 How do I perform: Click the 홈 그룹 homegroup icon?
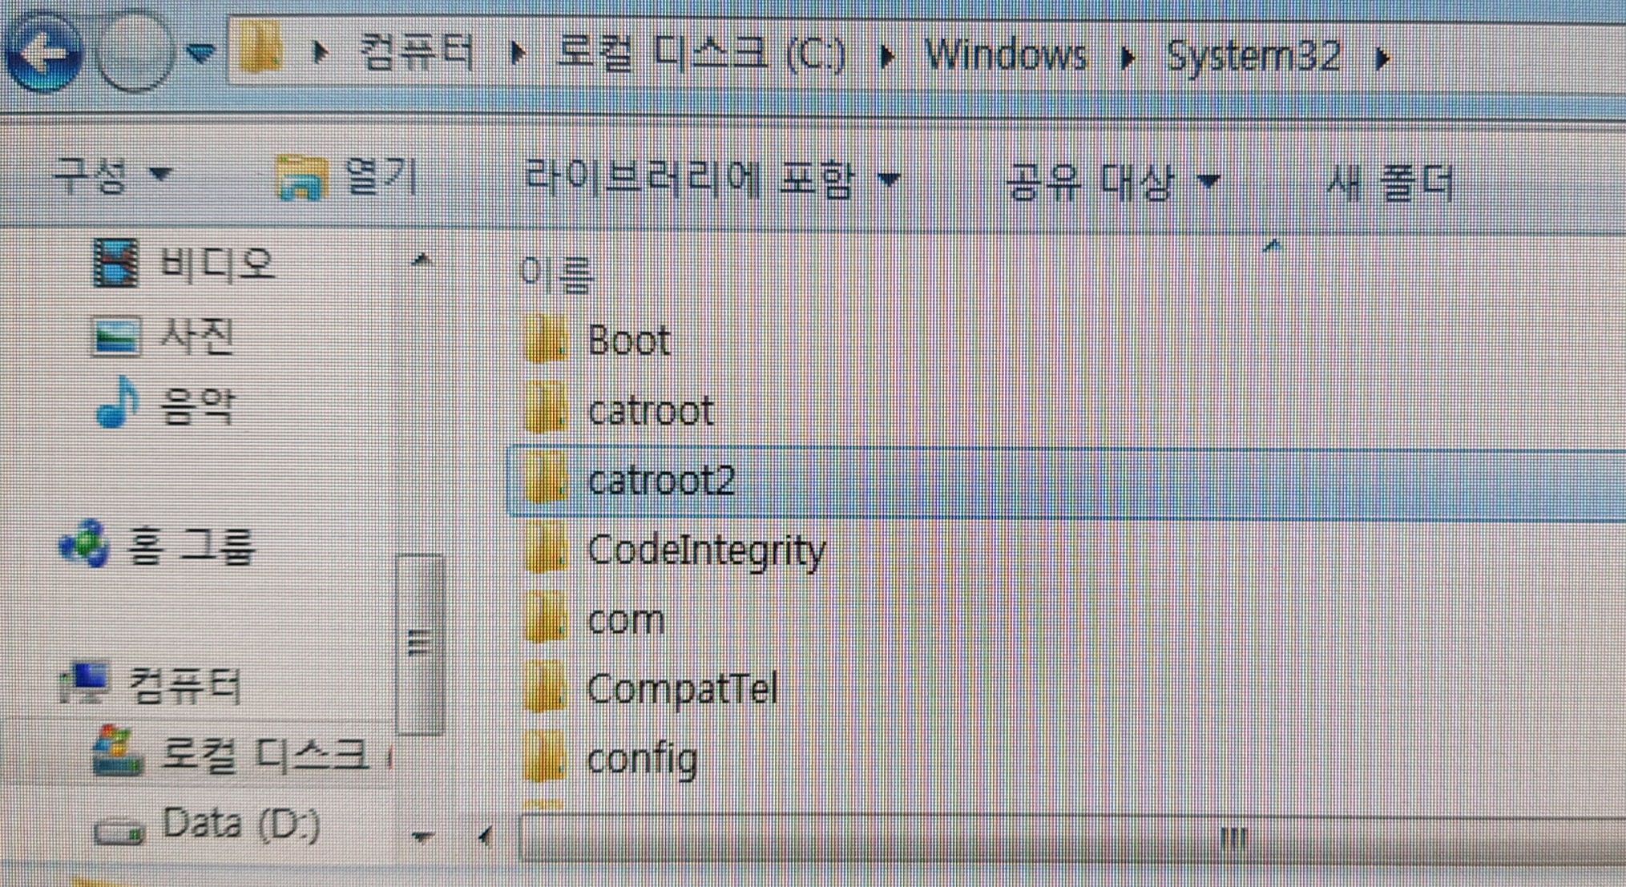coord(84,543)
